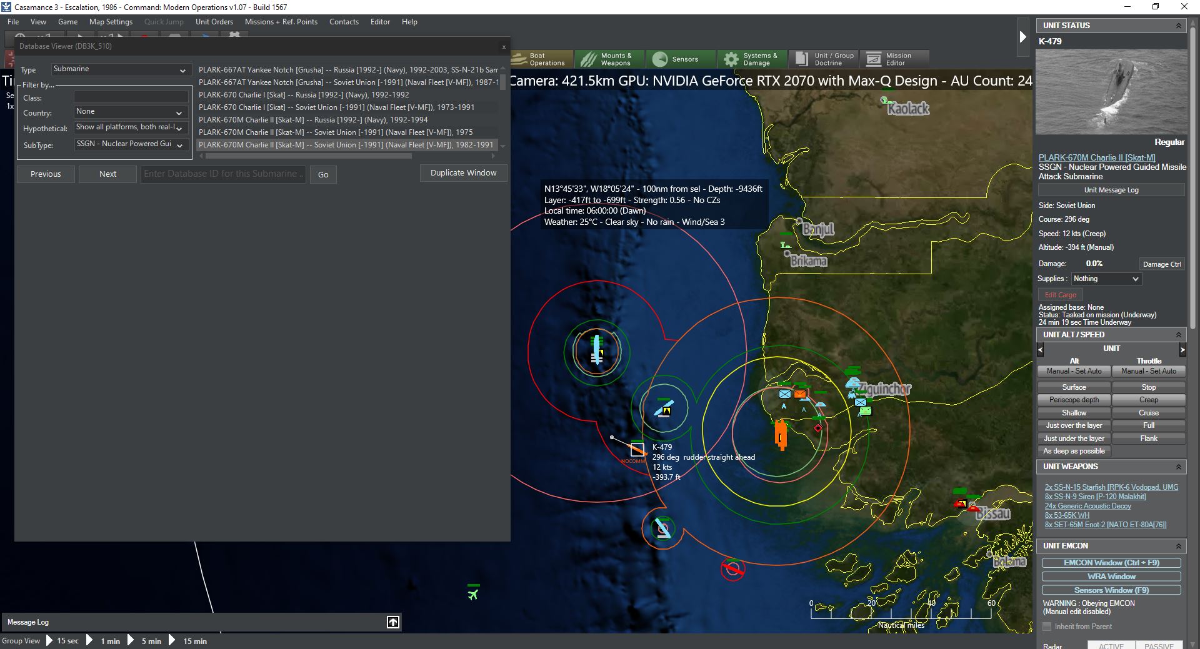The height and width of the screenshot is (649, 1200).
Task: Click the Damage Ctrl button
Action: click(x=1162, y=264)
